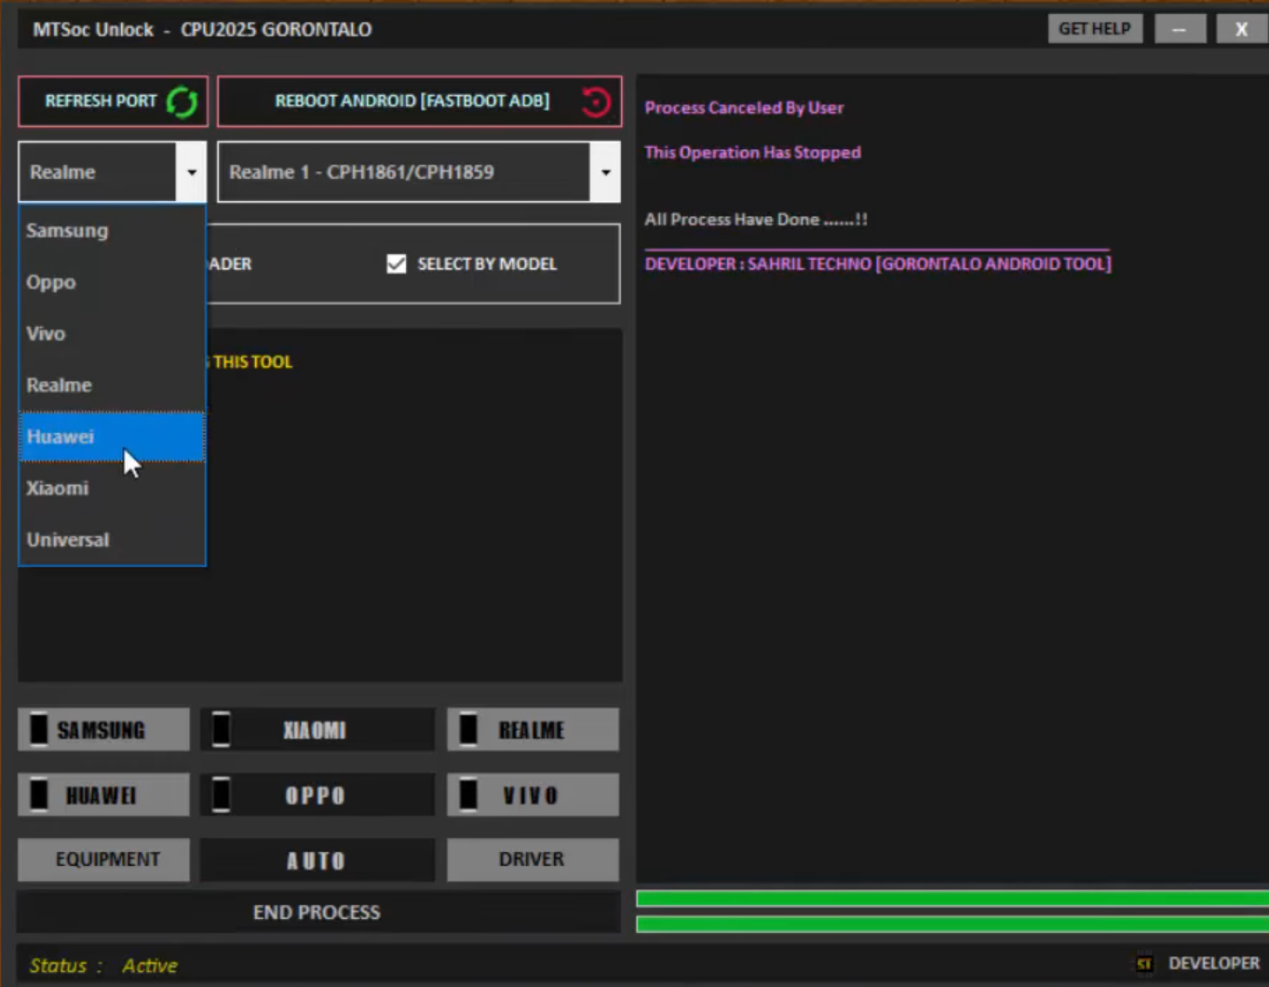
Task: Click the DEVELOPER : SAHRIL TECHNO link text
Action: click(x=878, y=264)
